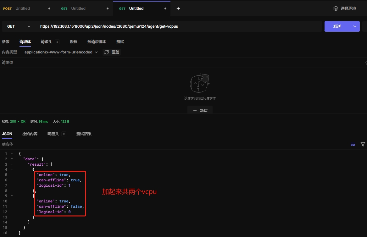Click the filter funnel icon in response
The height and width of the screenshot is (237, 367).
(363, 144)
